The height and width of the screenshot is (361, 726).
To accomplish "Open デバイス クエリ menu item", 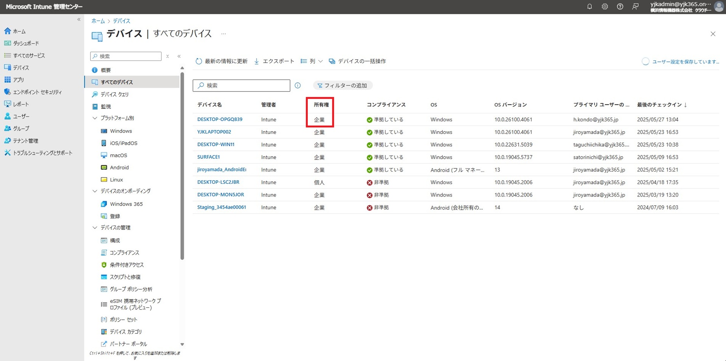I will [x=115, y=94].
